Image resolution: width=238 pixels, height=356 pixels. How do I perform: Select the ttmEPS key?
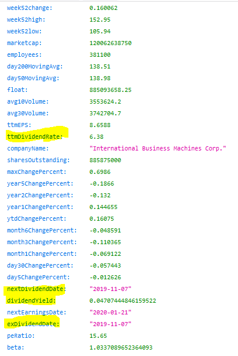(19, 125)
